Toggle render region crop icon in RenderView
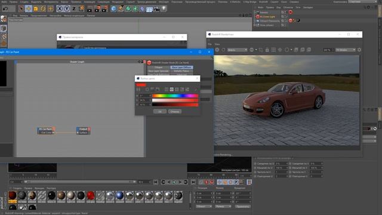The height and width of the screenshot is (215, 382). [261, 50]
